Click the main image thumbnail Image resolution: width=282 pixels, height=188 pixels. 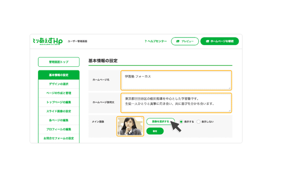pyautogui.click(x=130, y=125)
